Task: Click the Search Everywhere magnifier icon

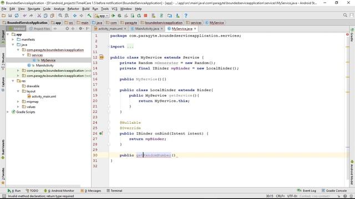Action: tap(345, 15)
